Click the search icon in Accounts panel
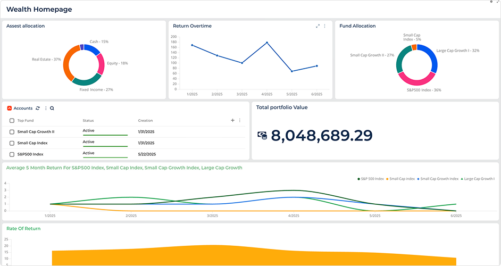The width and height of the screenshot is (501, 266). pyautogui.click(x=52, y=108)
